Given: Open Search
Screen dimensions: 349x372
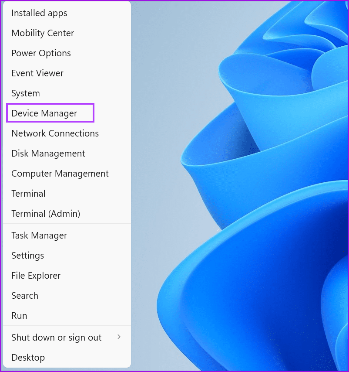Looking at the screenshot, I should tap(24, 296).
